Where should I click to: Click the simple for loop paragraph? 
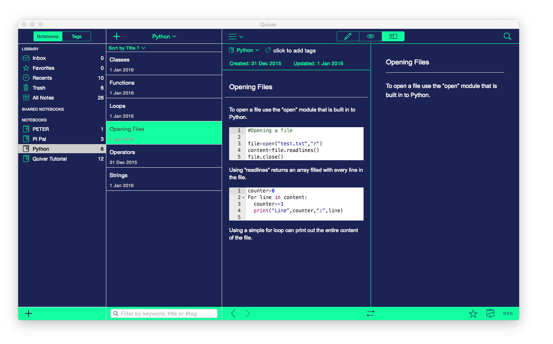pyautogui.click(x=294, y=234)
